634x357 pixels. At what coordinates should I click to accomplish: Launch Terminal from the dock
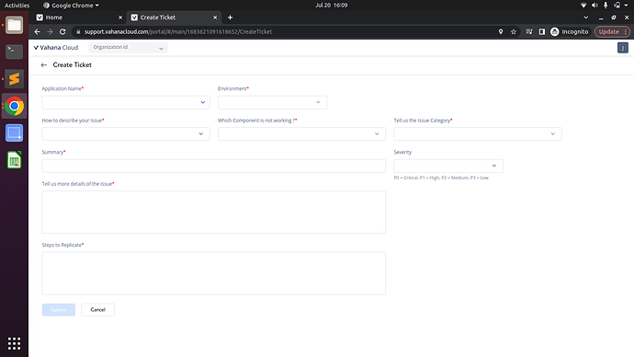point(14,52)
